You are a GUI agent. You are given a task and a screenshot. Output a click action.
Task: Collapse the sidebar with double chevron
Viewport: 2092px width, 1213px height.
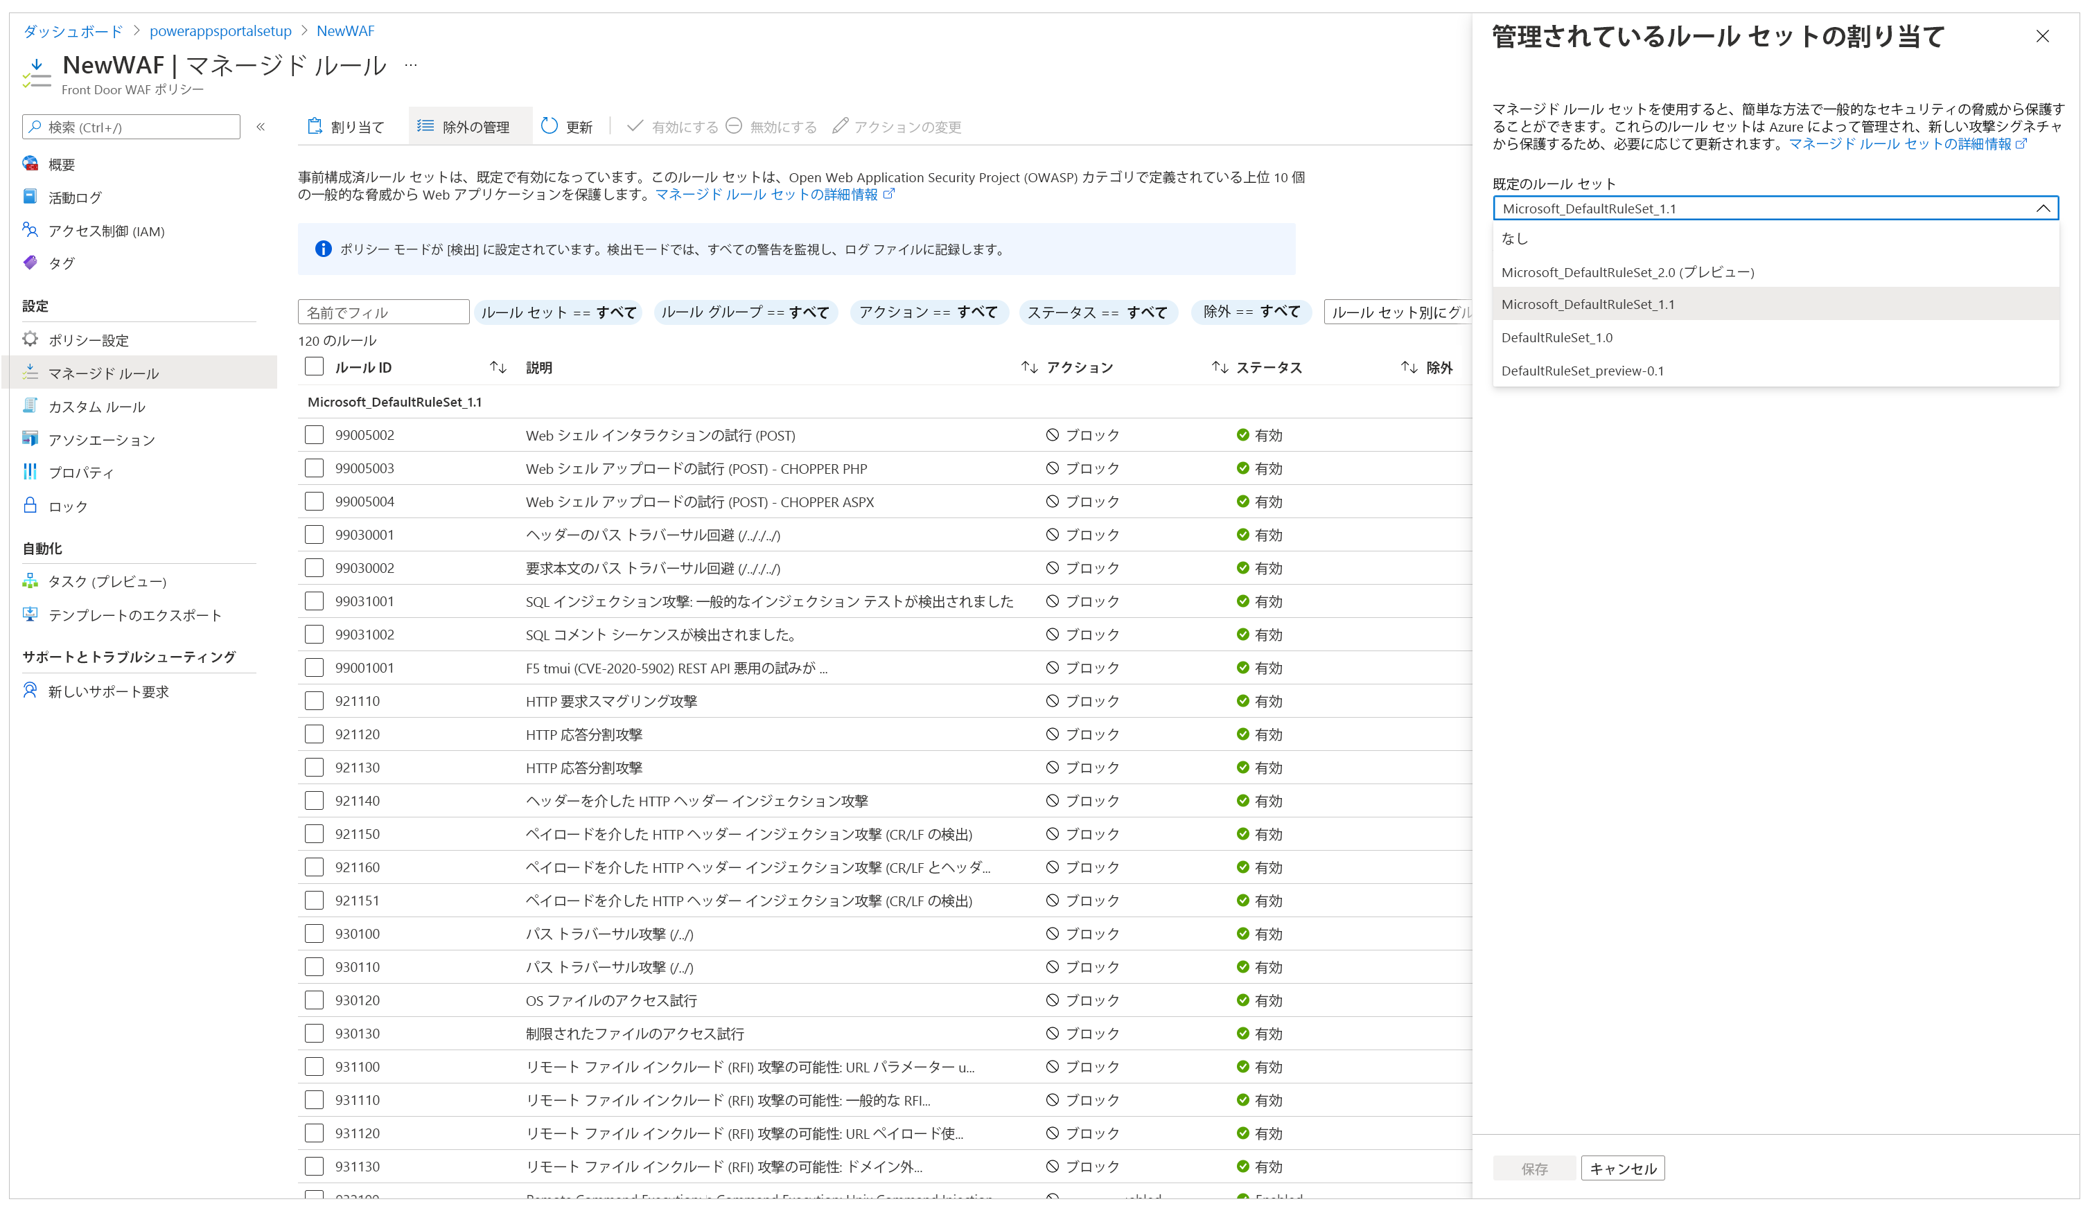pos(261,127)
